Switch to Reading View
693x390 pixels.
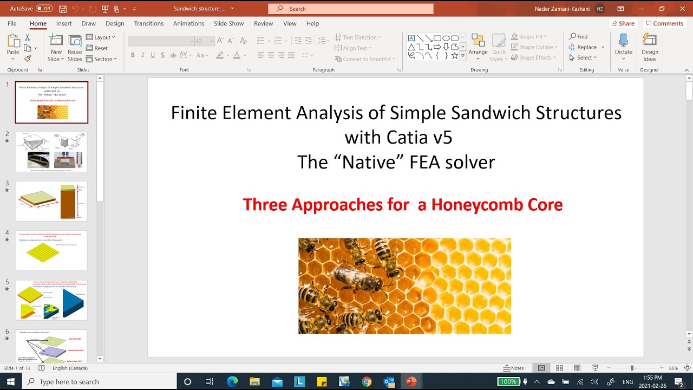[577, 368]
